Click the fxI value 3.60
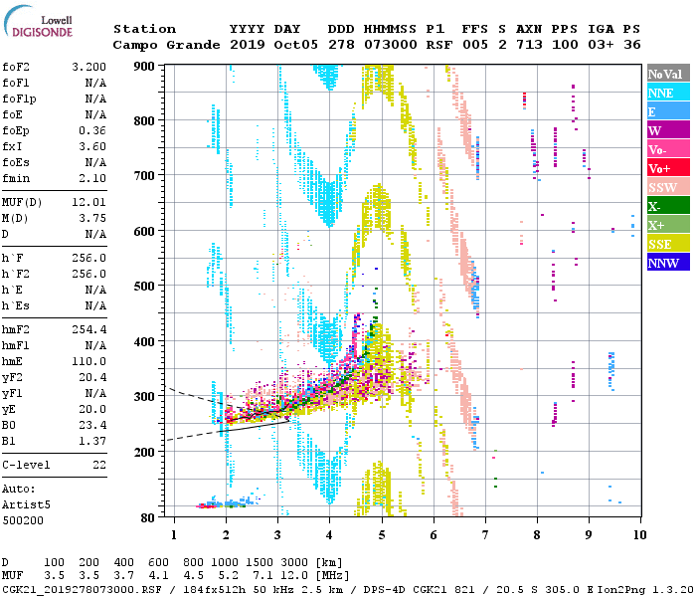696x597 pixels. point(92,146)
